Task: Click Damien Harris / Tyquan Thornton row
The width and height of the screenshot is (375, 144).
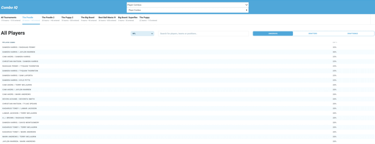Action: click(x=187, y=71)
